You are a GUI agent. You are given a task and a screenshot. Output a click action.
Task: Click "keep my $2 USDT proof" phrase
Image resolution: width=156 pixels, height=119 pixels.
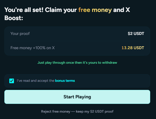(95, 111)
